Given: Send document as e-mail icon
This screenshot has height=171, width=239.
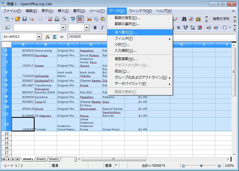Looking at the screenshot, I should [x=31, y=19].
